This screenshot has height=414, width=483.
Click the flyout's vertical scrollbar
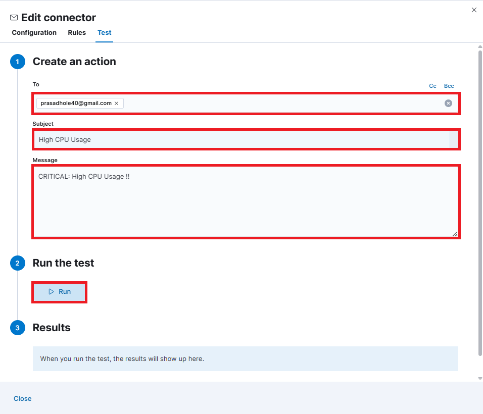480,202
